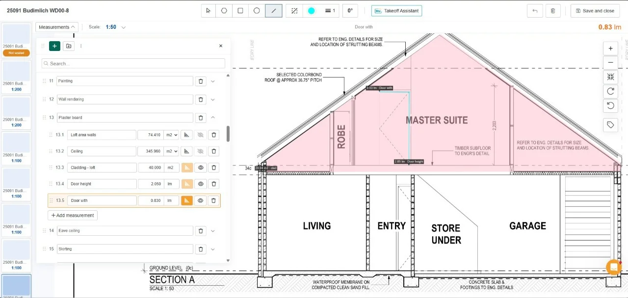
Task: Delete the Loft area walls measurement
Action: tap(214, 135)
